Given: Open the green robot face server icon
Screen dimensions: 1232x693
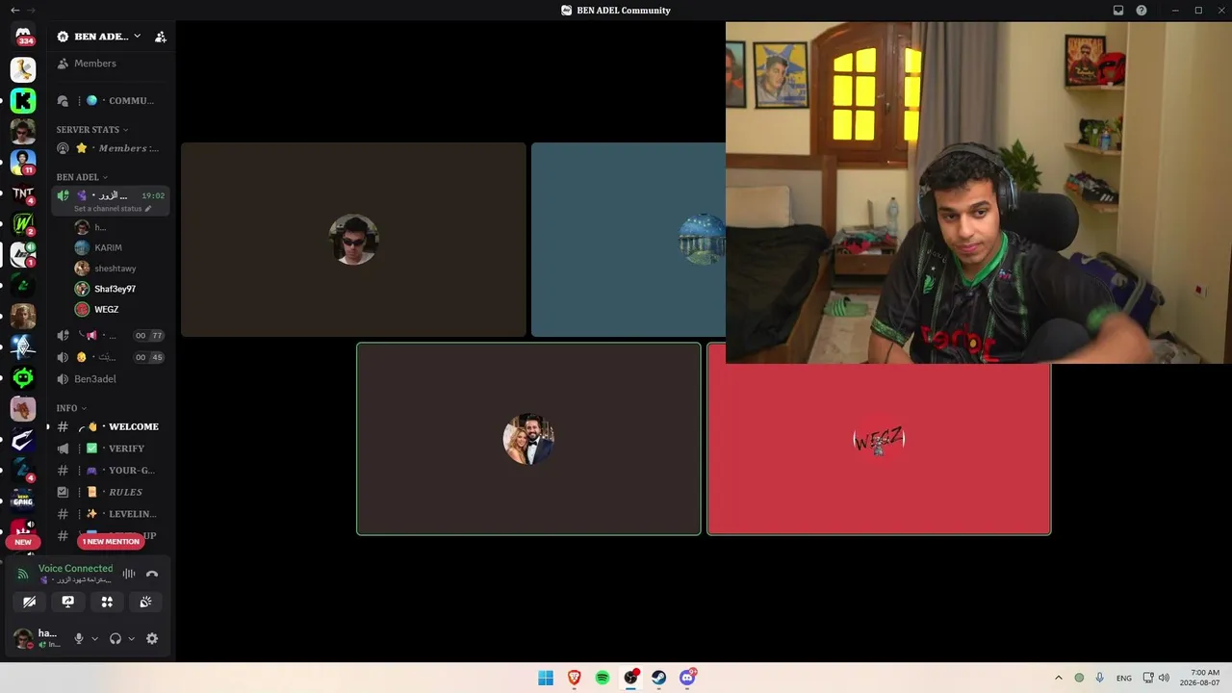Looking at the screenshot, I should tap(23, 377).
